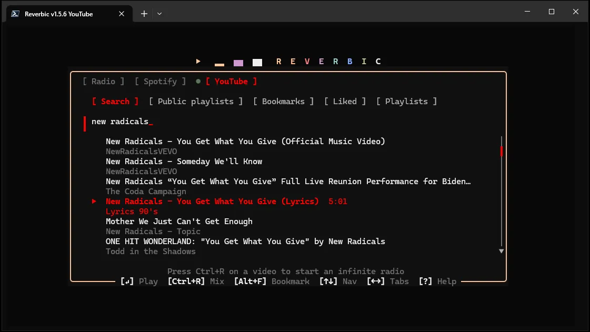590x332 pixels.
Task: Click "Lyrics 90's" channel name
Action: [132, 212]
